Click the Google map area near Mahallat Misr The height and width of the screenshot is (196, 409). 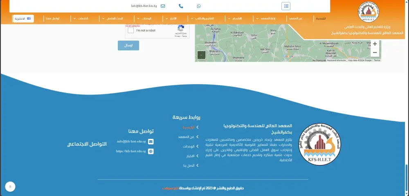point(292,47)
